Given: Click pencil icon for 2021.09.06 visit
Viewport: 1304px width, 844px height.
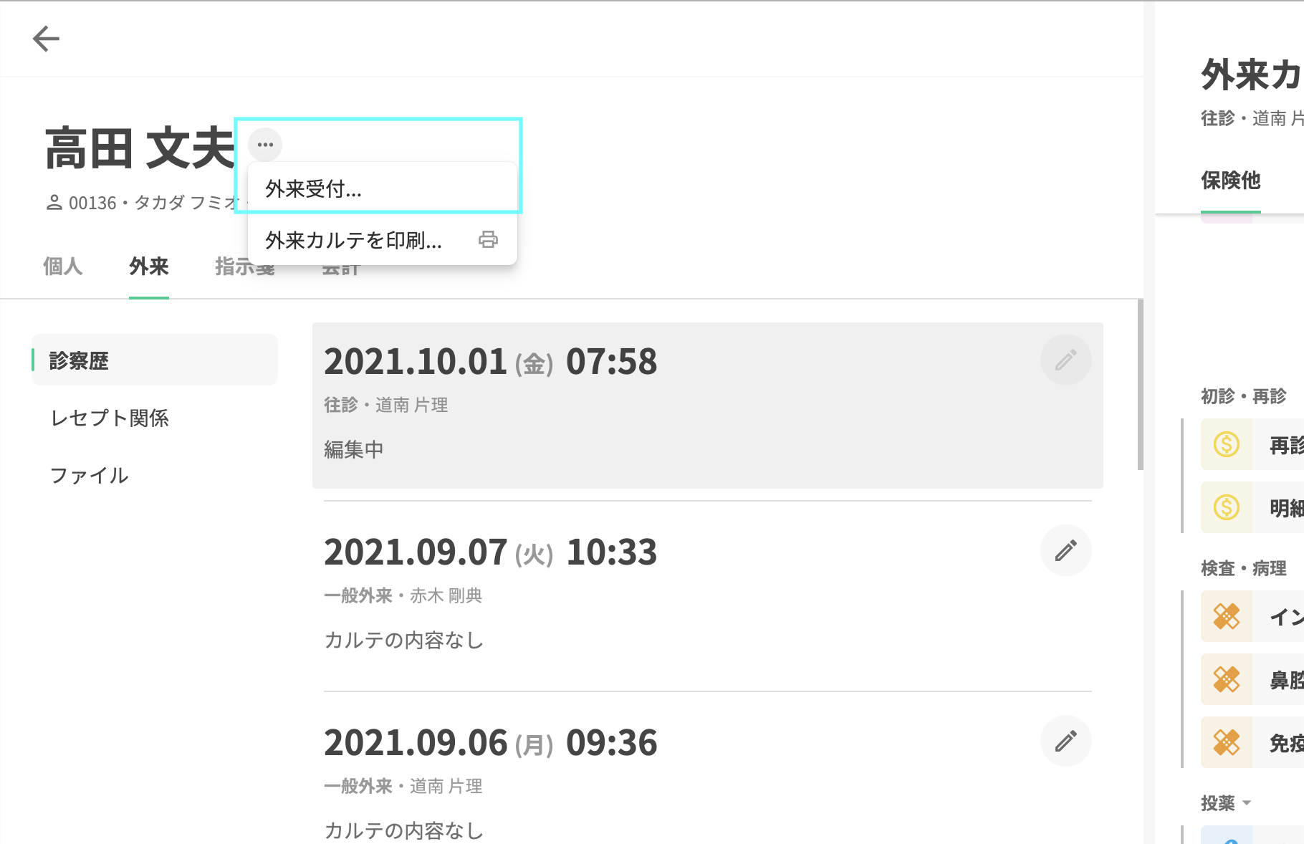Looking at the screenshot, I should point(1065,741).
